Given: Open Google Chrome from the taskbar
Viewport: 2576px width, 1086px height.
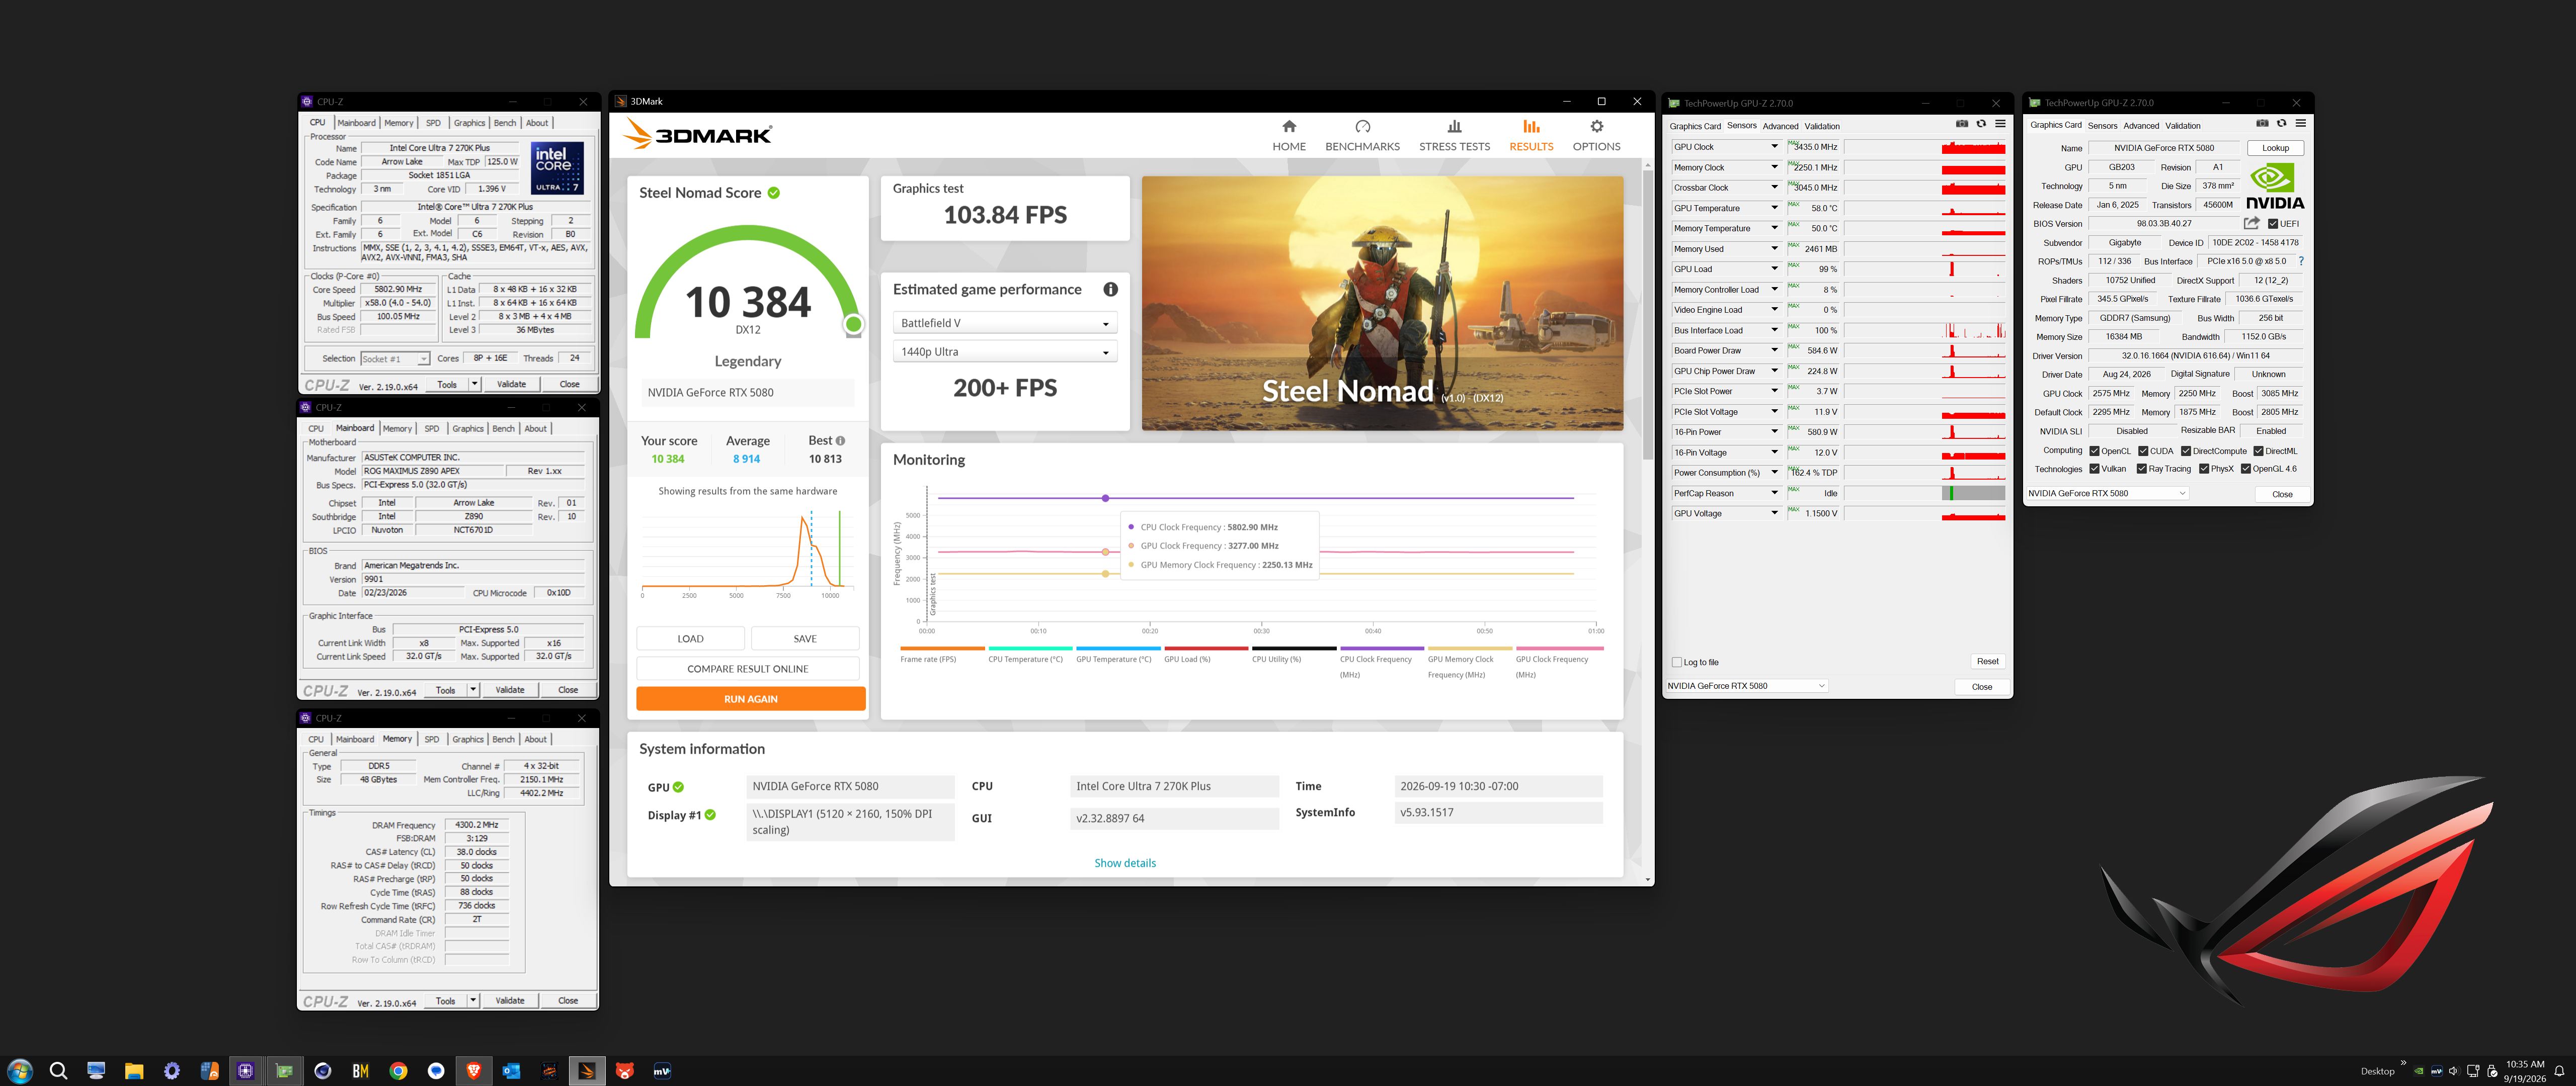Looking at the screenshot, I should point(398,1071).
